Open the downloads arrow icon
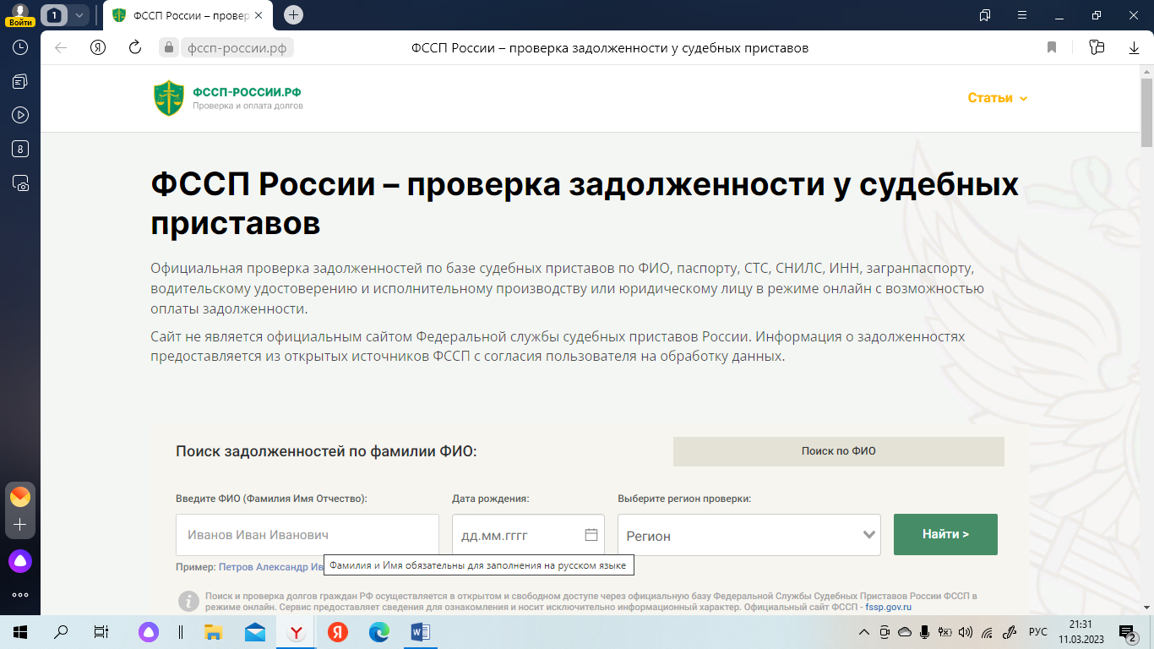Viewport: 1154px width, 649px height. (1134, 48)
